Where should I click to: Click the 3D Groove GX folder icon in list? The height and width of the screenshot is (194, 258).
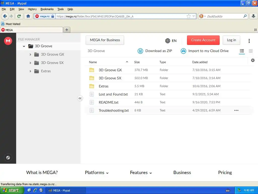coord(92,70)
